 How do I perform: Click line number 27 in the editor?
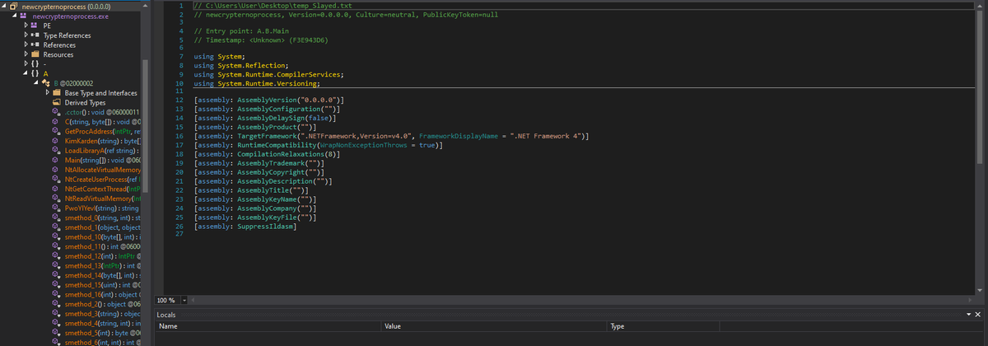click(178, 234)
